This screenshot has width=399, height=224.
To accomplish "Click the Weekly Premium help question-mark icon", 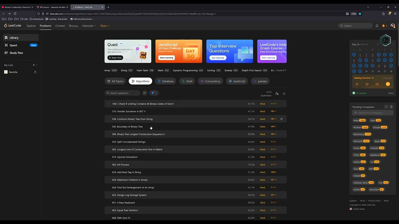I will [373, 78].
